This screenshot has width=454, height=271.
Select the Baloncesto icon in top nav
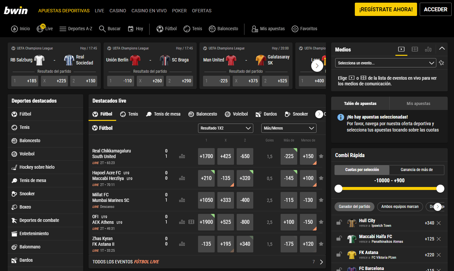pyautogui.click(x=212, y=29)
